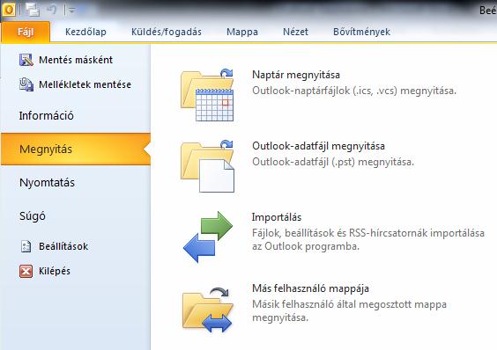Click the Mellékletek mentése attachment icon
Viewport: 497px width, 350px height.
(x=26, y=84)
